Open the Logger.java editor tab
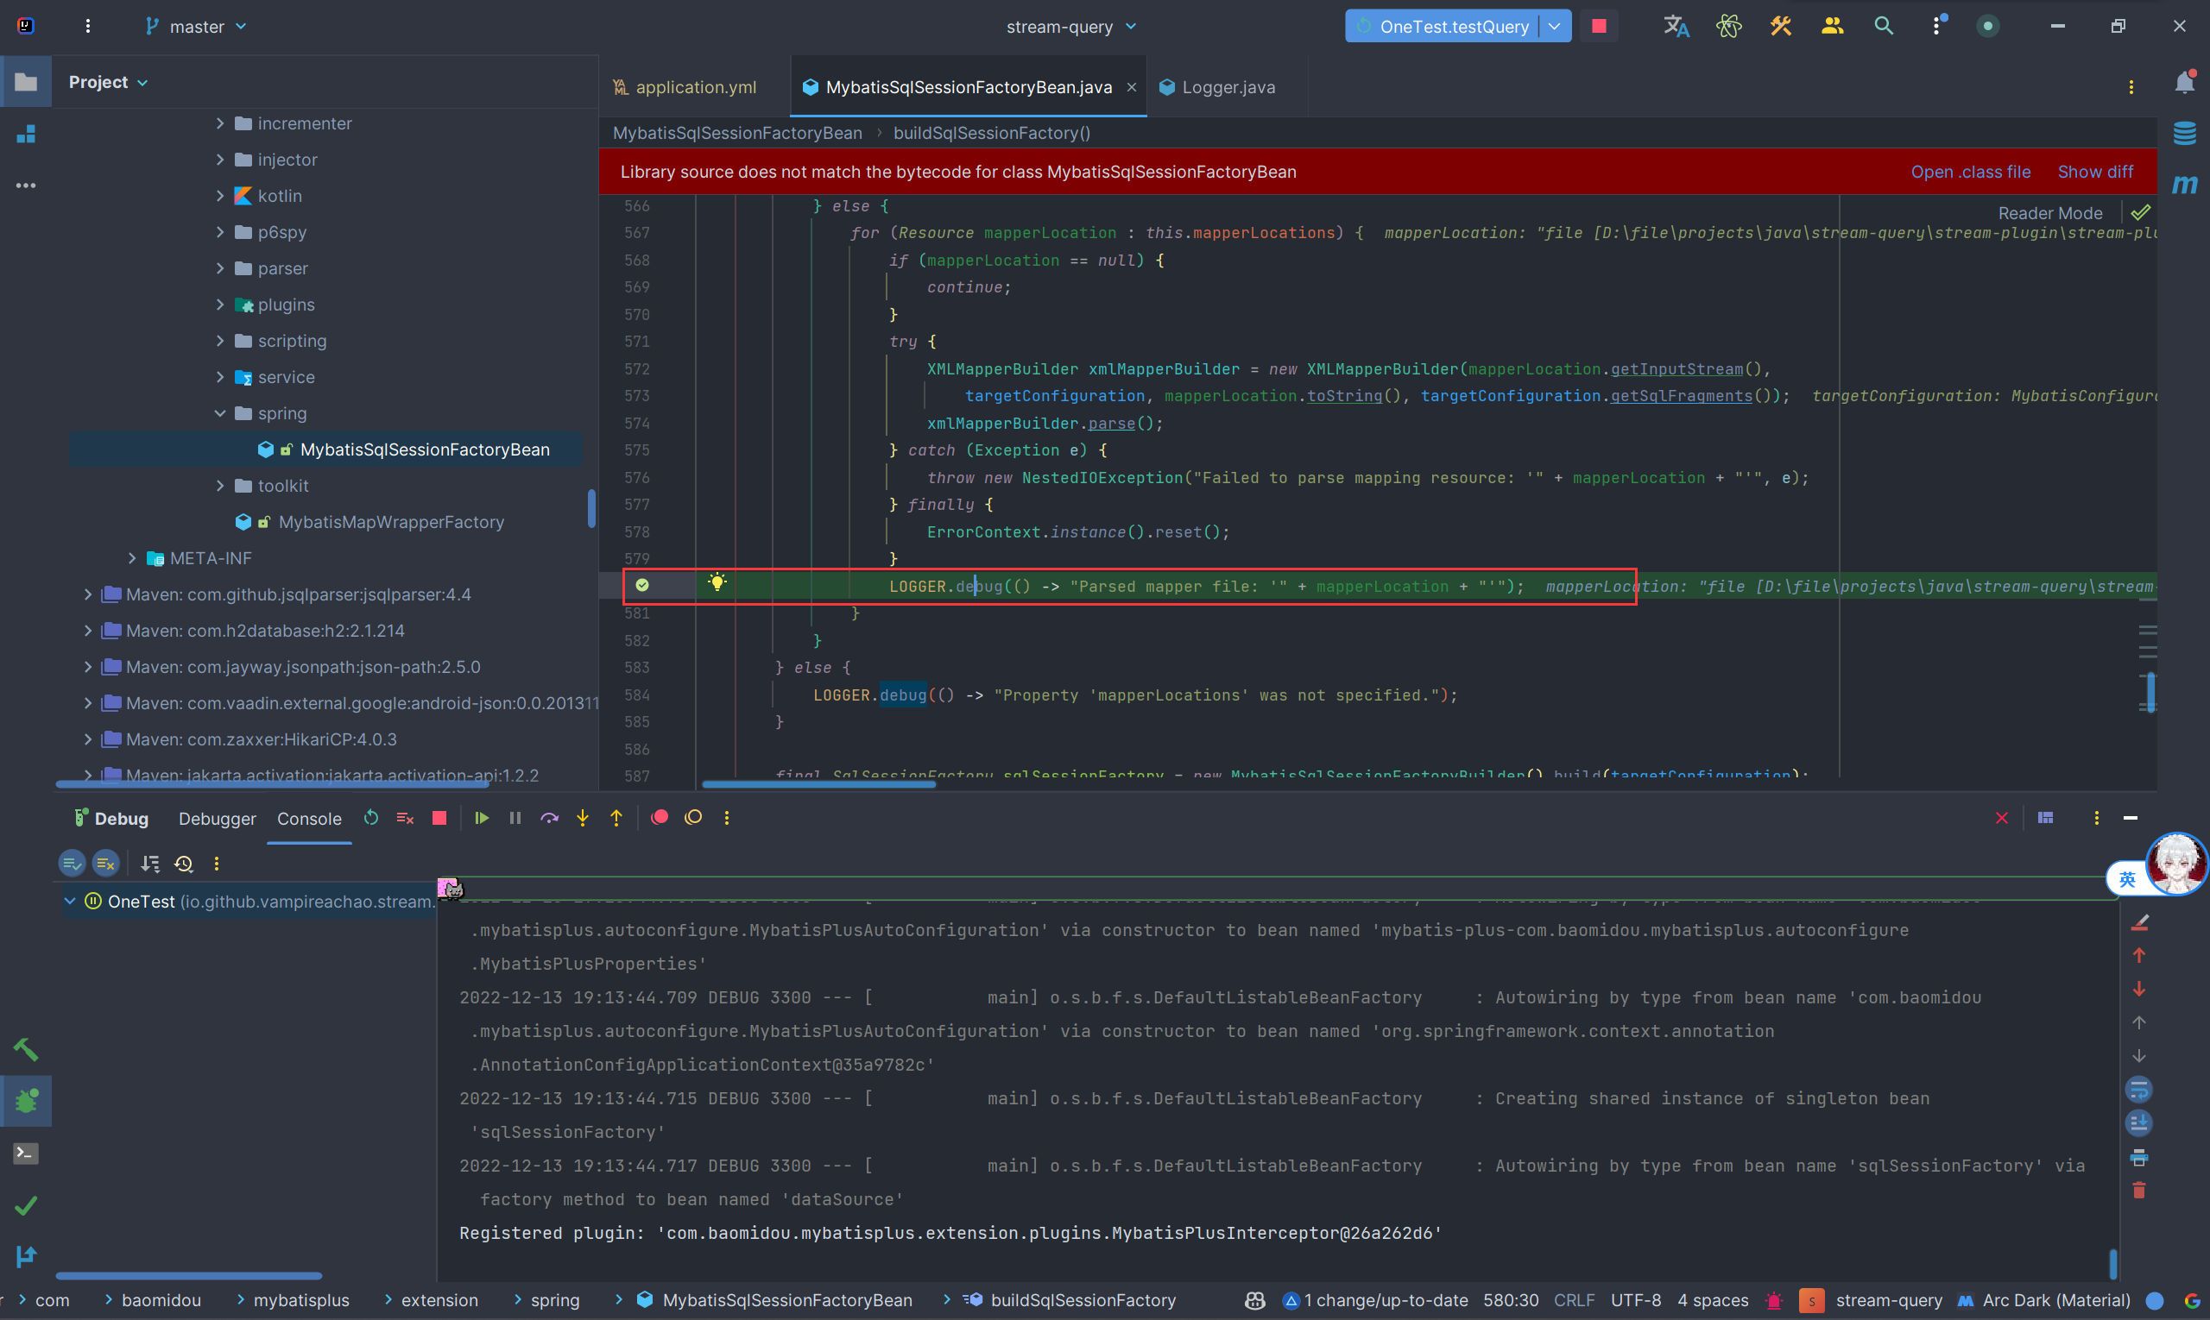This screenshot has height=1320, width=2210. 1228,87
